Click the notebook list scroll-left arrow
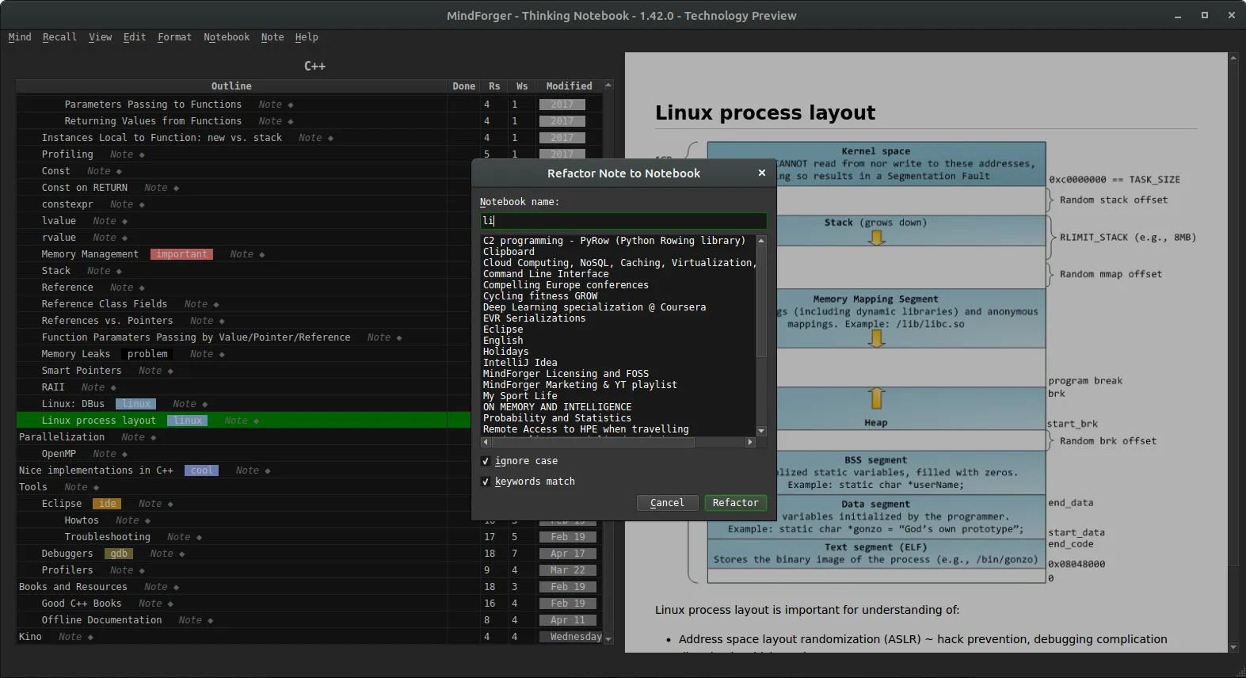 click(486, 443)
